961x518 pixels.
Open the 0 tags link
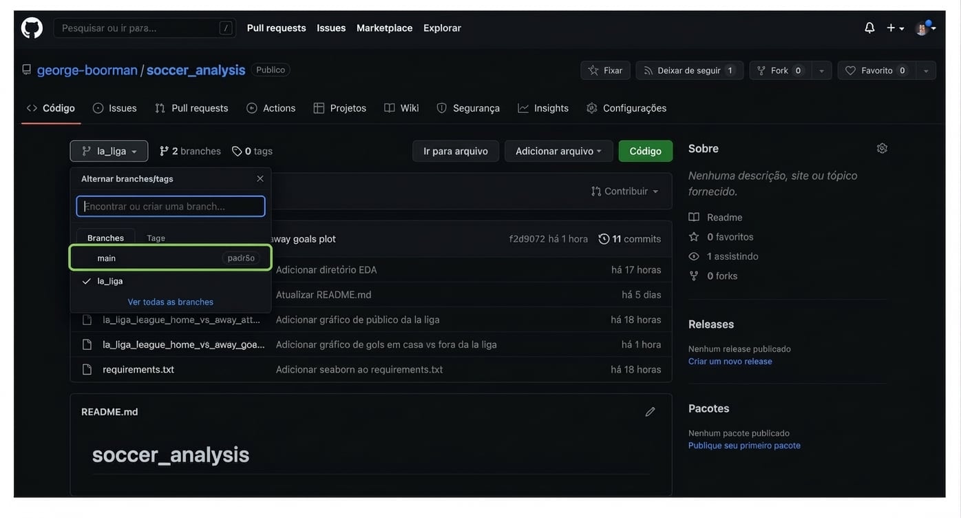(x=252, y=151)
